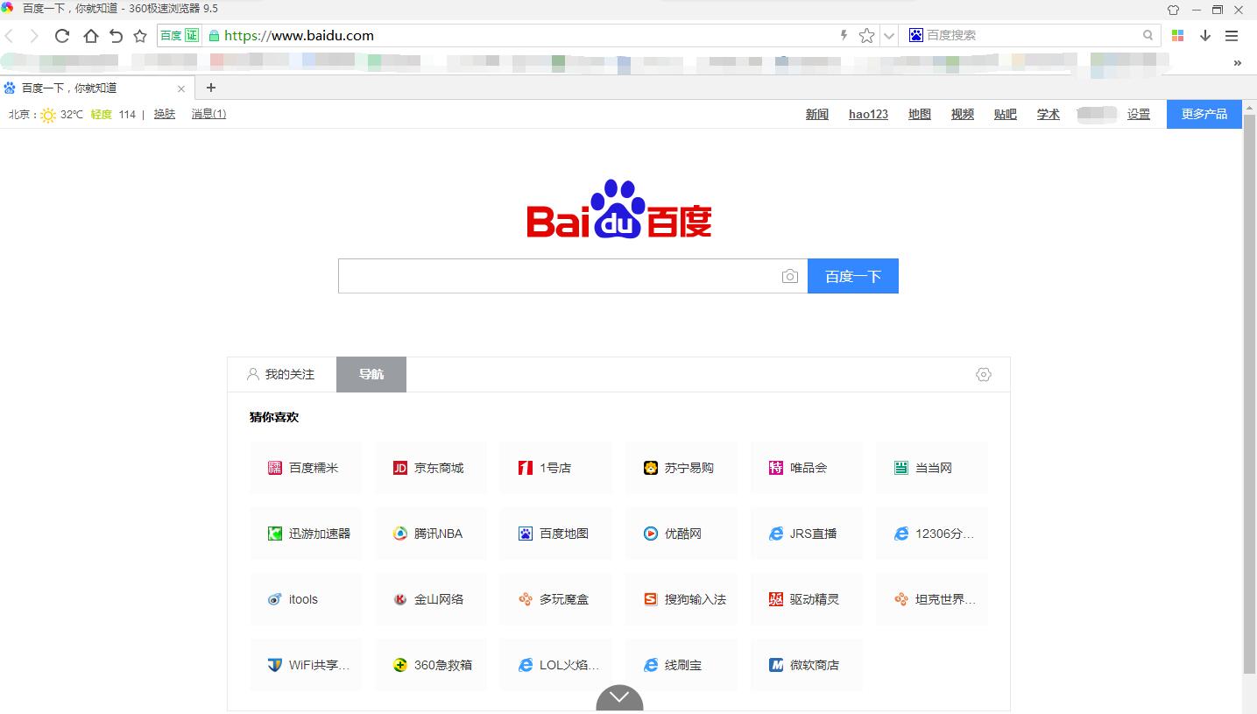Click inside the Baidu search input field
Viewport: 1257px width, 714px height.
click(561, 275)
